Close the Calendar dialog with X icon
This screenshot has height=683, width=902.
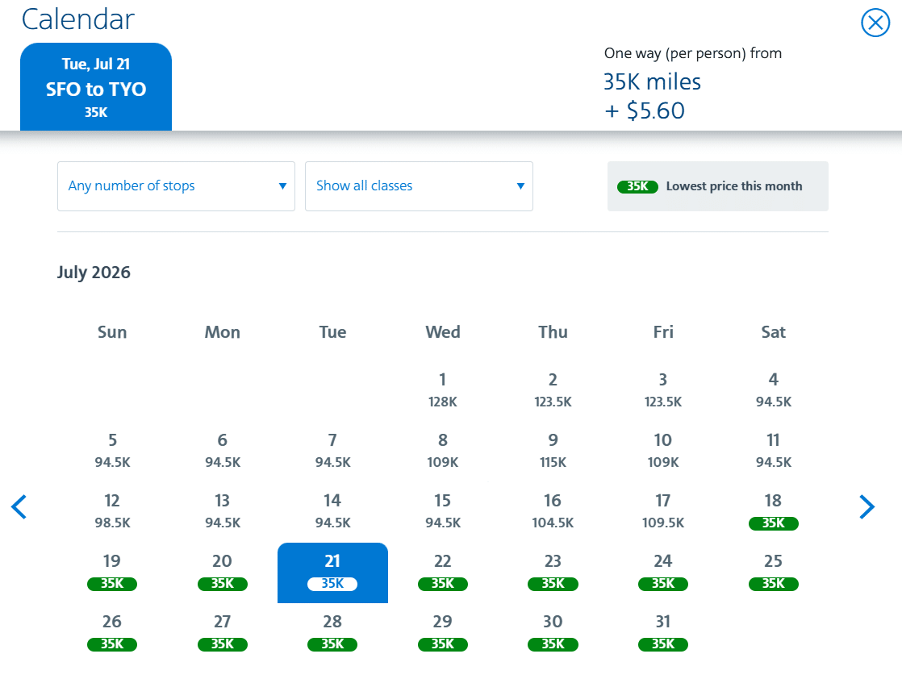875,23
